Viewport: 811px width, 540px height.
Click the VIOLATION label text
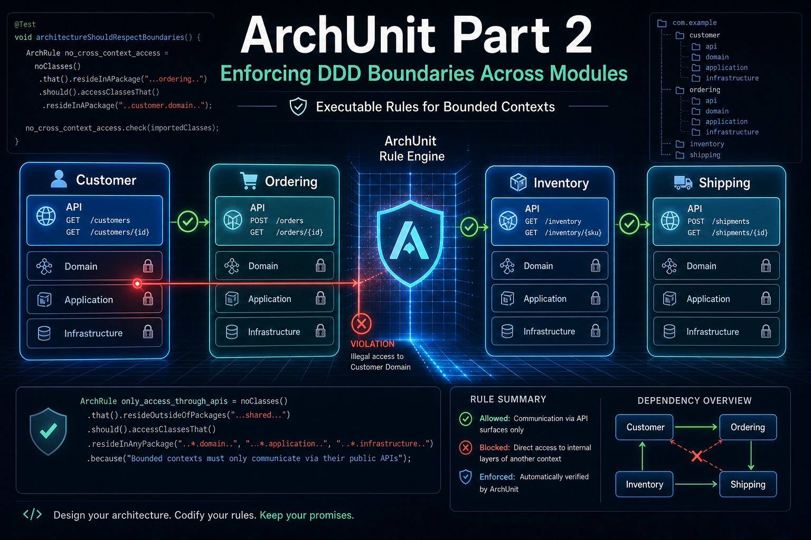pyautogui.click(x=372, y=344)
